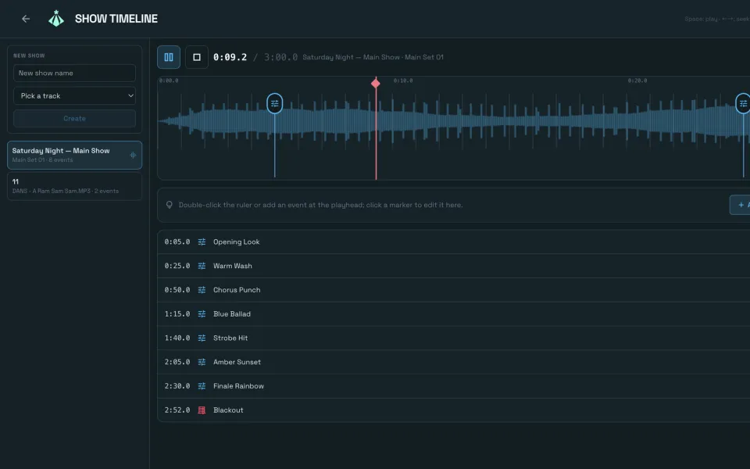Click the red icon beside Blackout
This screenshot has height=469, width=750.
202,410
